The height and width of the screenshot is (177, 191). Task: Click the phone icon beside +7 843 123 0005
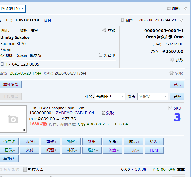tap(2, 64)
